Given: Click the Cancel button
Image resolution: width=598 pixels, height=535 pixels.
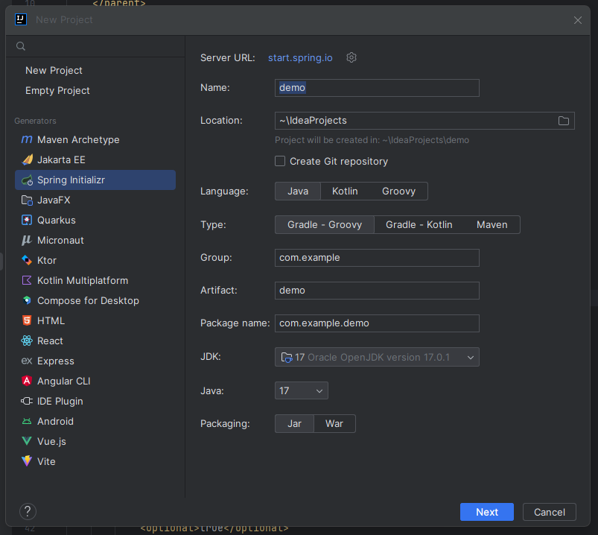Looking at the screenshot, I should click(549, 512).
